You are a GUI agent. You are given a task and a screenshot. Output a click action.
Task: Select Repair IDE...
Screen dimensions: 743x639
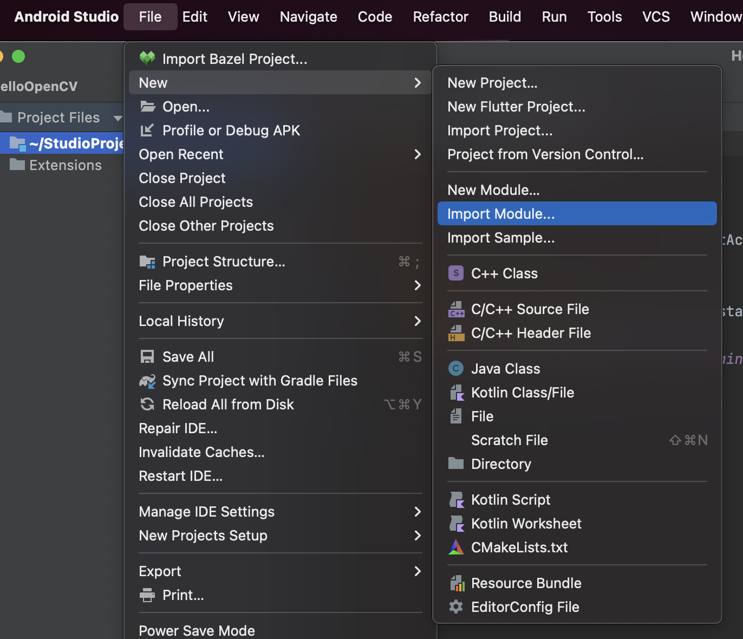pyautogui.click(x=281, y=428)
